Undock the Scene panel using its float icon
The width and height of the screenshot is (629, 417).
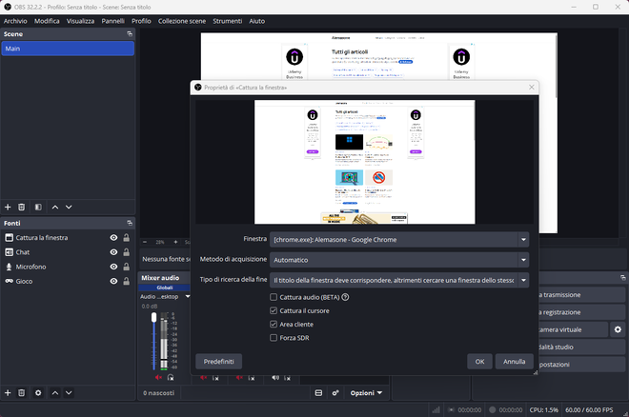(x=130, y=34)
